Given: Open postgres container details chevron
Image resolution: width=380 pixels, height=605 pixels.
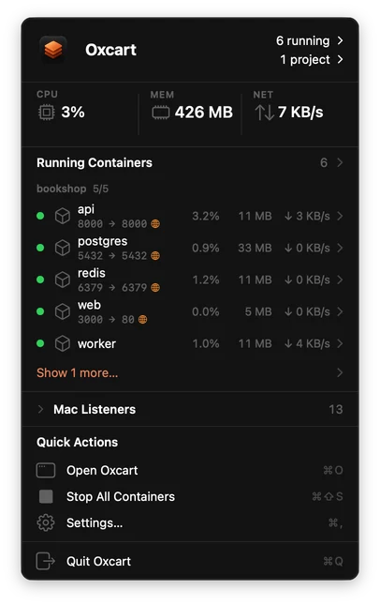Looking at the screenshot, I should pos(340,248).
